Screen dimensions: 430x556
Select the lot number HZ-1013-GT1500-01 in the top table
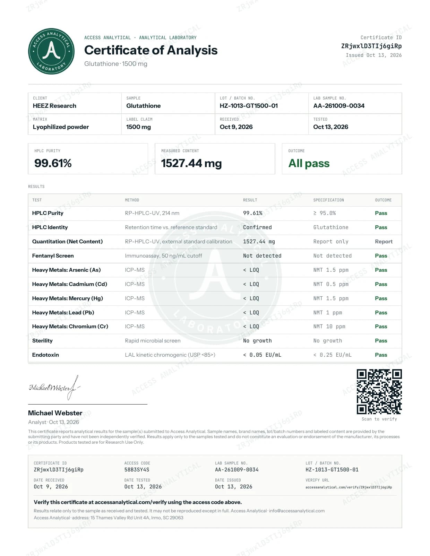tap(249, 106)
